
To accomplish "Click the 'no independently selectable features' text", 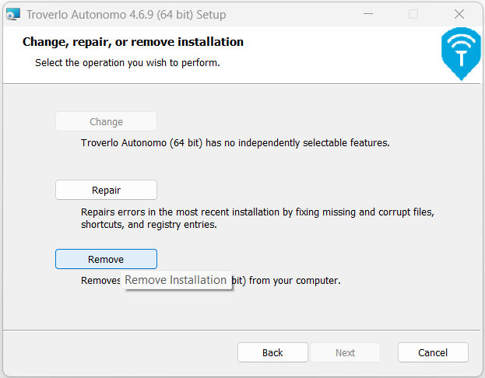I will tap(234, 143).
